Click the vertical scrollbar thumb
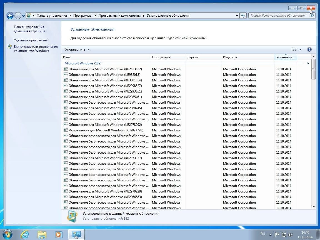The image size is (320, 240). [x=314, y=69]
